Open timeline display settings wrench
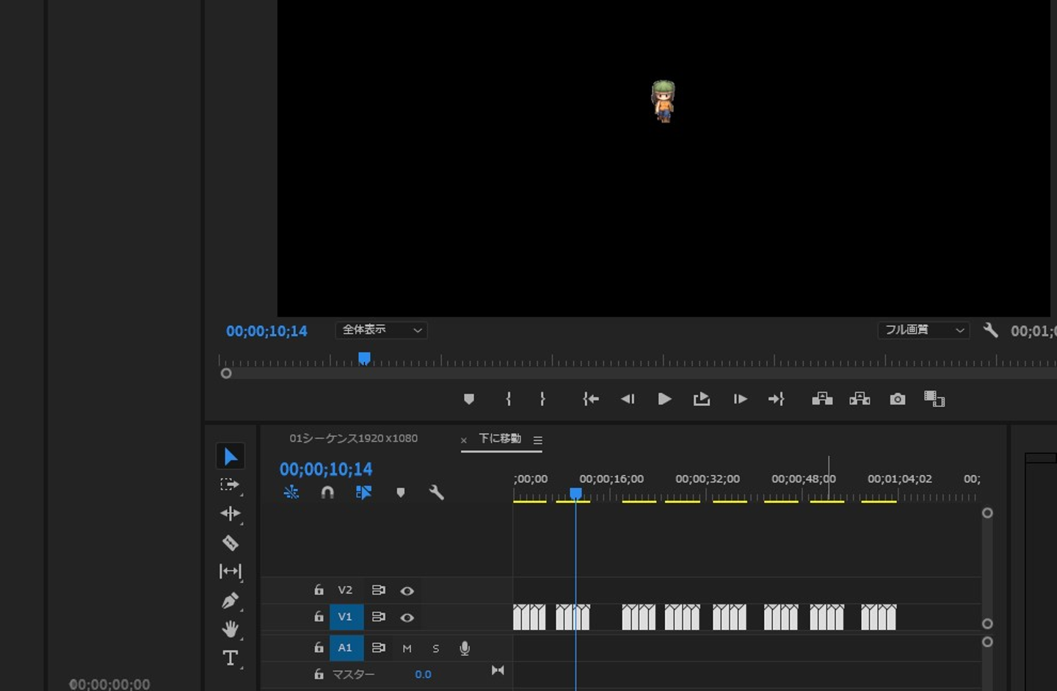The image size is (1057, 691). coord(436,493)
